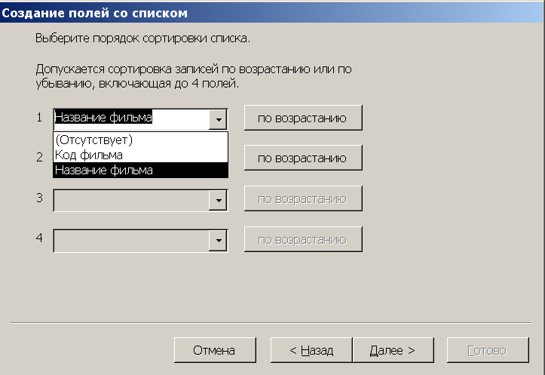Screen dimensions: 545x375
Task: Toggle "по возрастанию" button for field 2
Action: coord(303,158)
